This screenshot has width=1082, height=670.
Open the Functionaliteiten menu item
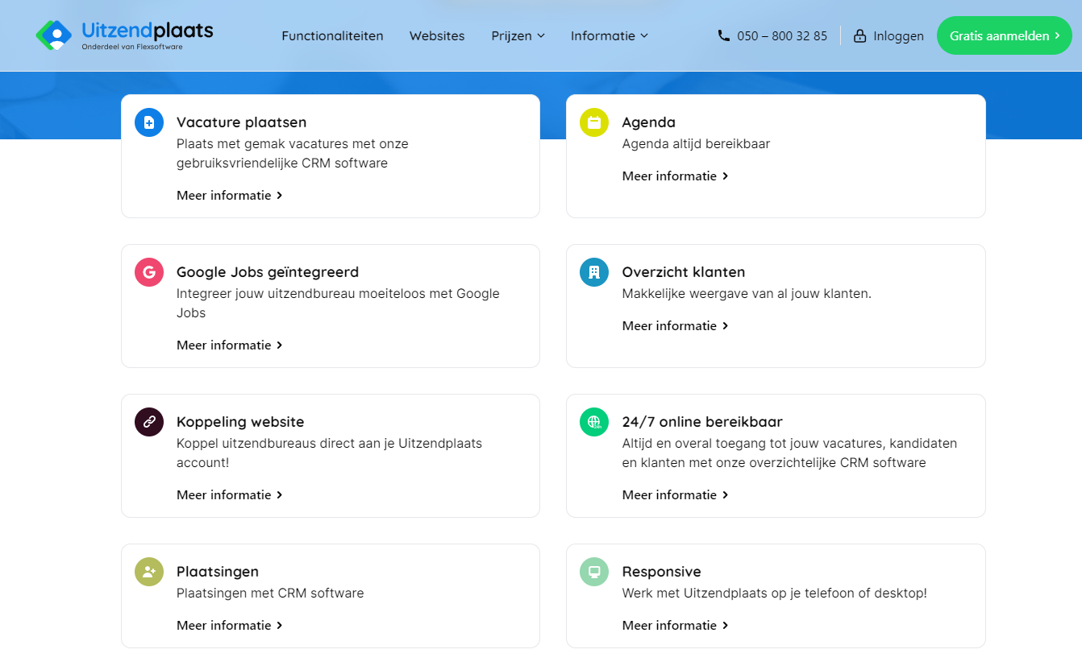coord(332,35)
